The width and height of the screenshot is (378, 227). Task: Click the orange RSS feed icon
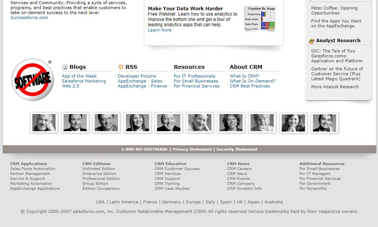(121, 67)
